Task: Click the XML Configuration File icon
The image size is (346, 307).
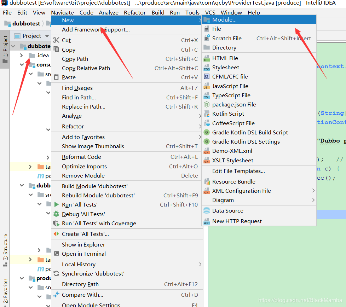Action: pos(207,191)
